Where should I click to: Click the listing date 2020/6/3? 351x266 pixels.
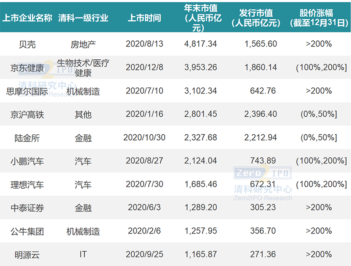tap(144, 208)
